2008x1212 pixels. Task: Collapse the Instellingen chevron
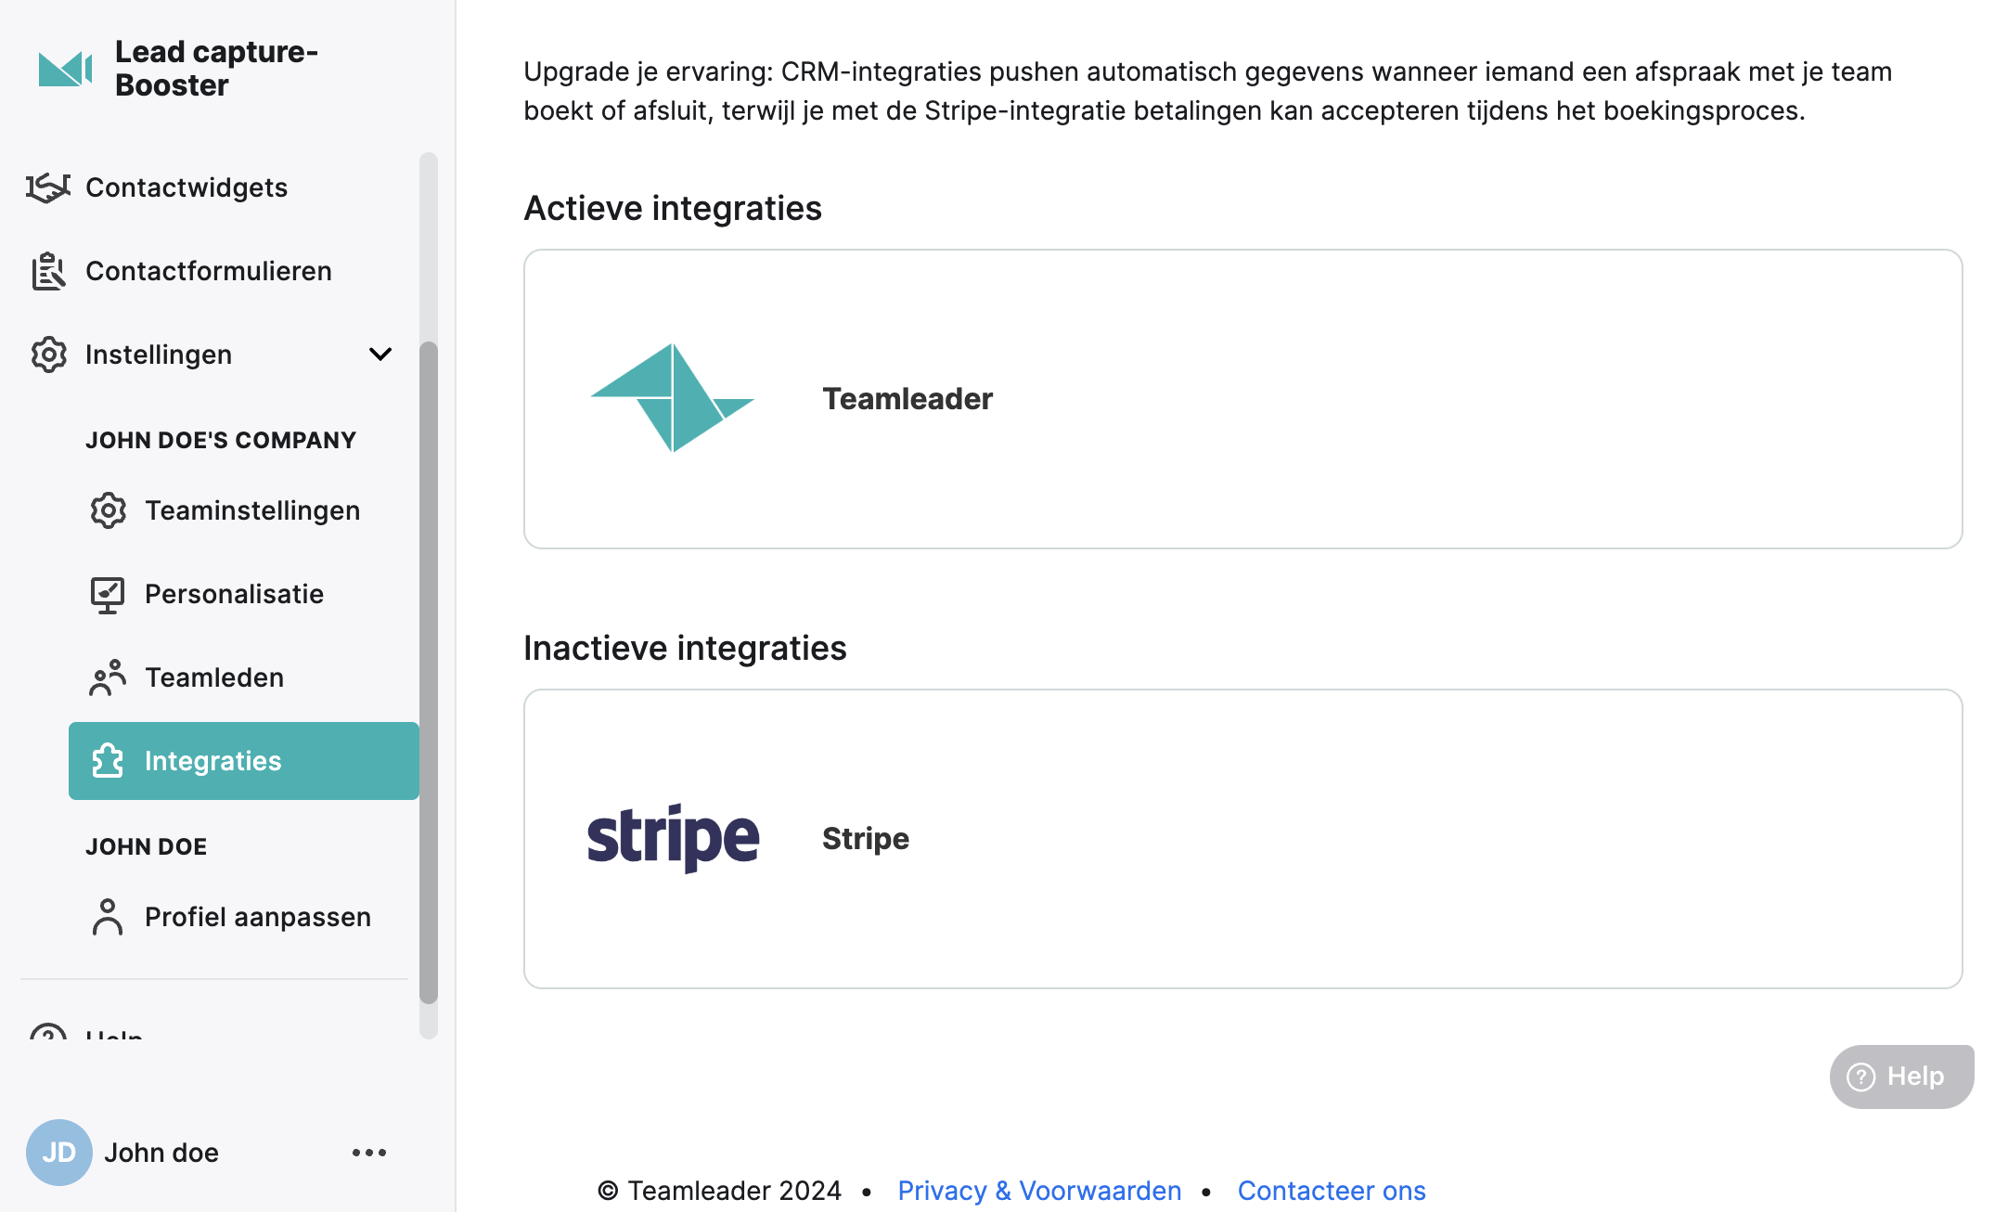click(x=380, y=355)
